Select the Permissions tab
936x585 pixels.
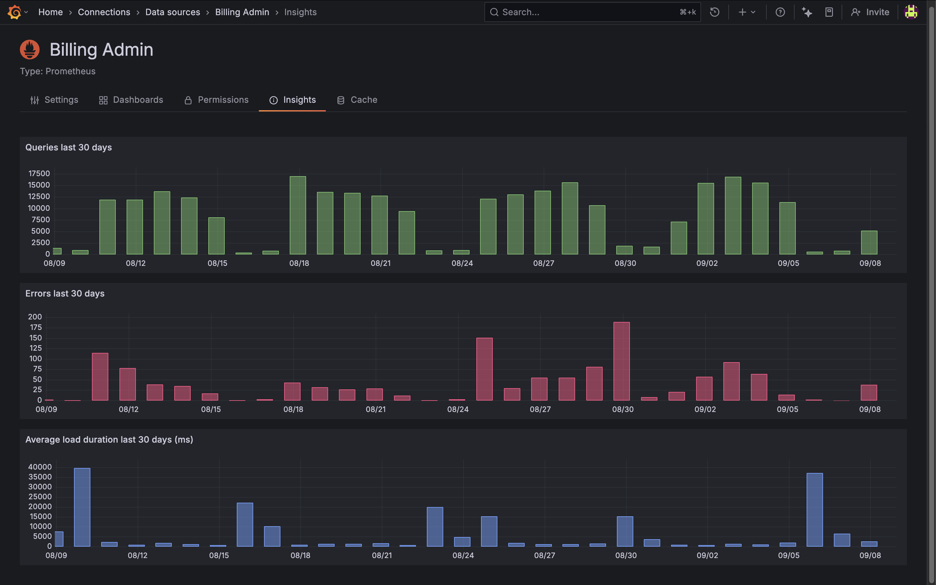tap(217, 100)
